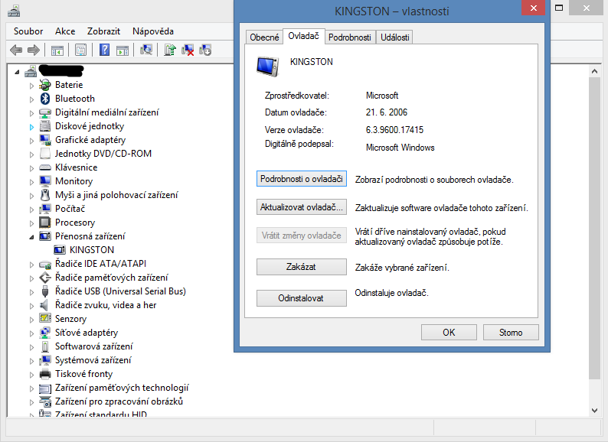608x442 pixels.
Task: Expand the Monitory node
Action: (x=31, y=182)
